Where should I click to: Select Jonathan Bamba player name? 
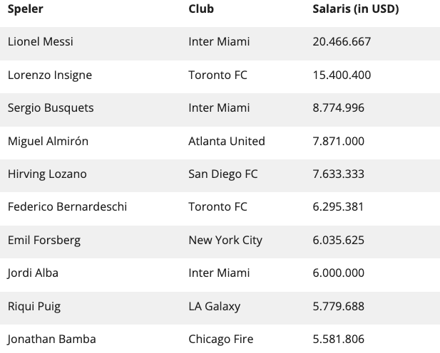[x=51, y=339]
